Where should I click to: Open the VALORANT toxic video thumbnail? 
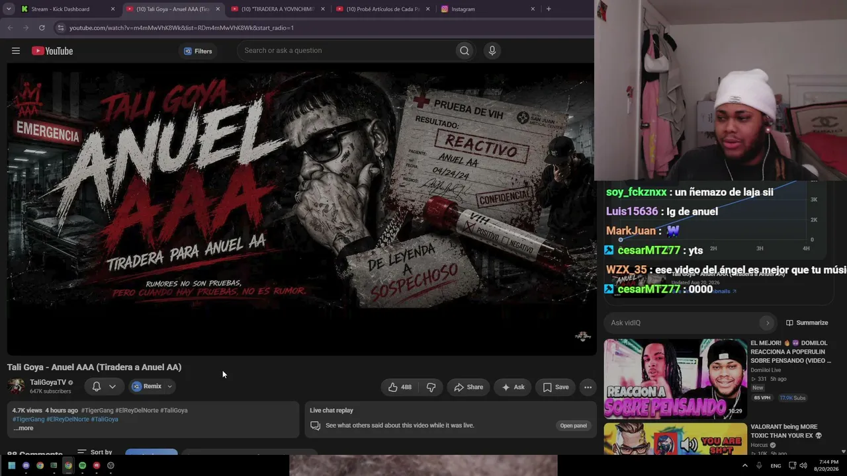tap(675, 439)
